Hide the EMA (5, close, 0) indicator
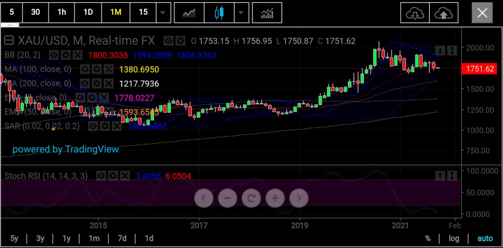This screenshot has height=248, width=503. tap(80, 97)
